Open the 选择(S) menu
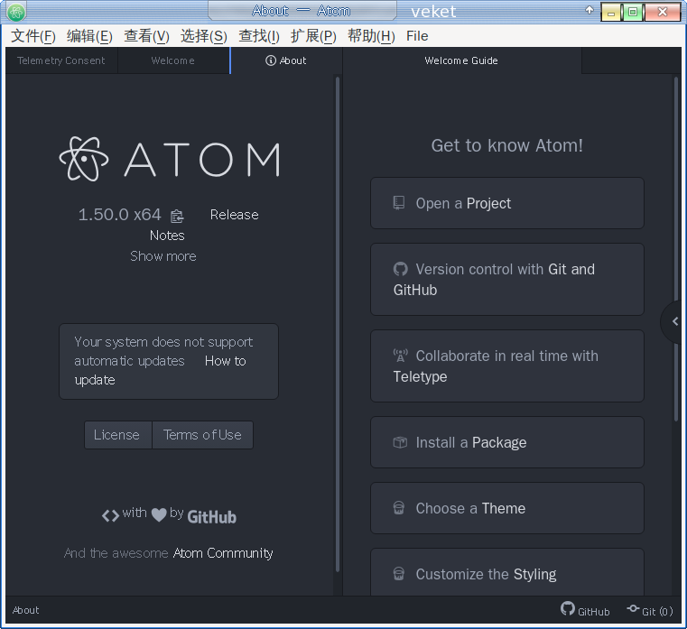Viewport: 687px width, 629px height. click(204, 36)
